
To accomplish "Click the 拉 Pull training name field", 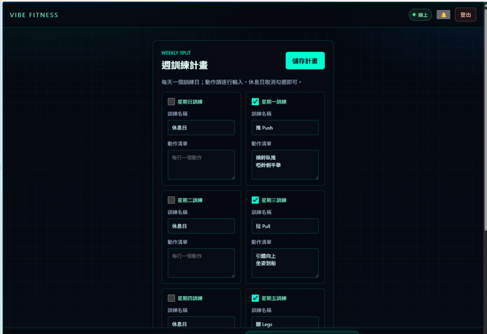I will 285,226.
